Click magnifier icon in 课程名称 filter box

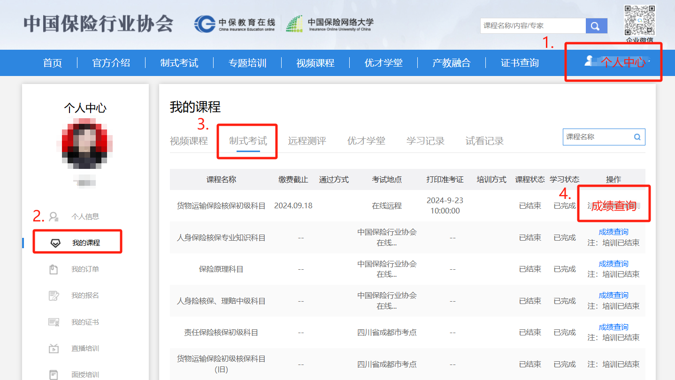(637, 137)
